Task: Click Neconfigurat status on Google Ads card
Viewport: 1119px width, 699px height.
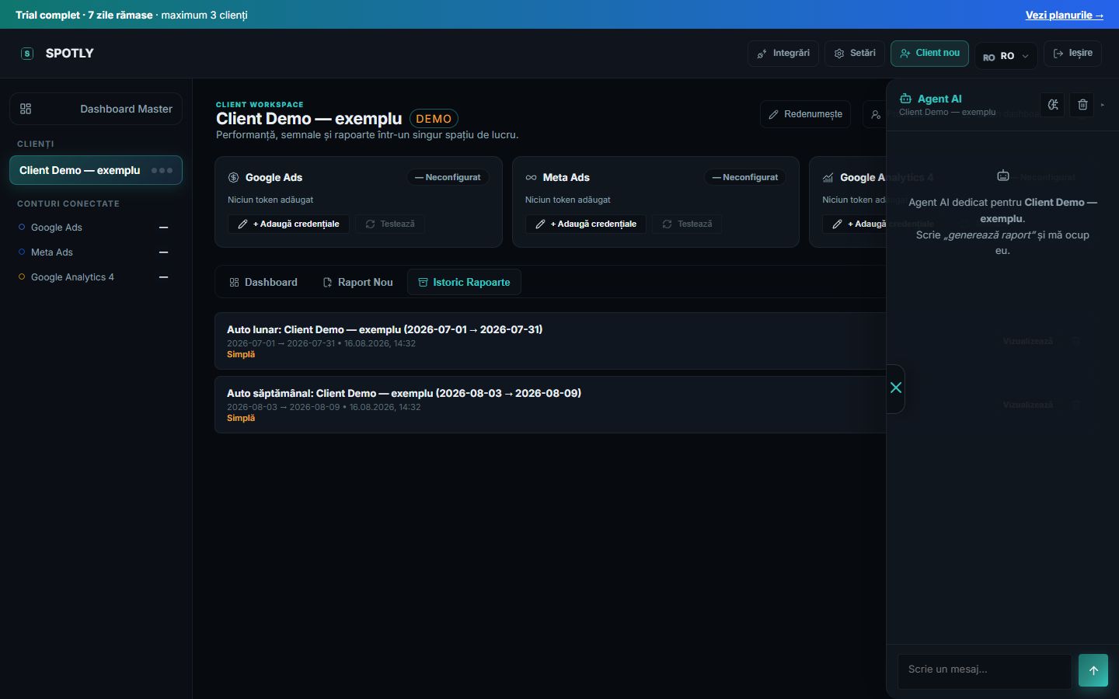Action: [x=448, y=178]
